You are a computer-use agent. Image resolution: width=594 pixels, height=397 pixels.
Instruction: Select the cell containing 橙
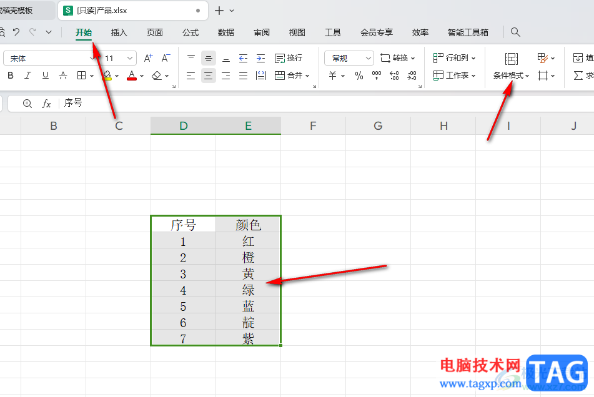point(248,257)
